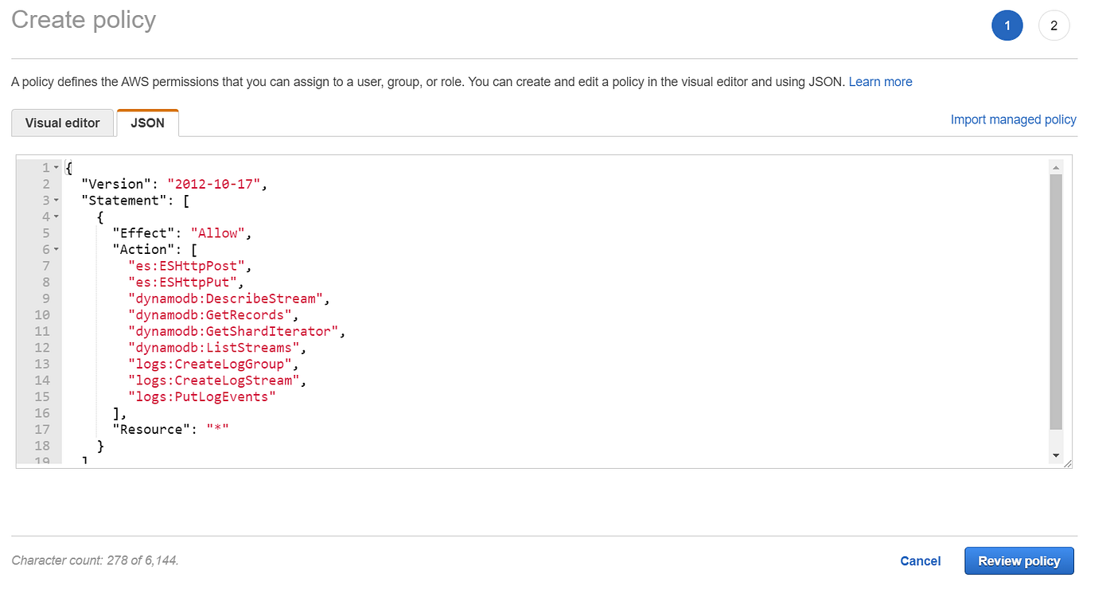Place cursor on "es:ESHttpPost" action line
Viewport: 1114px width, 589px height.
pyautogui.click(x=191, y=266)
